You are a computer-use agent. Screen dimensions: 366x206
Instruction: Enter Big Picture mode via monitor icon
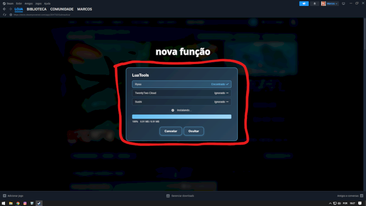click(x=344, y=4)
